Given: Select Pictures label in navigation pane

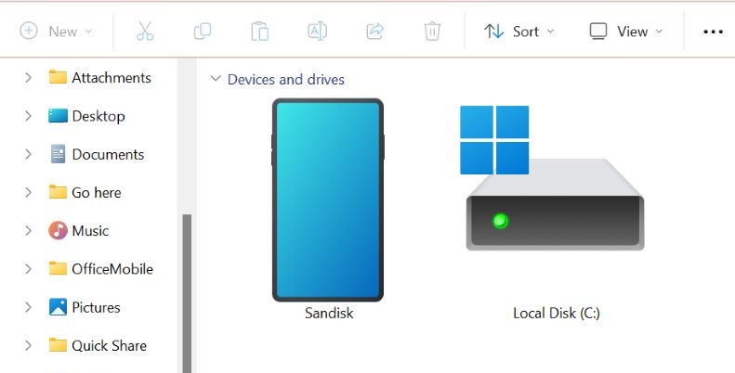Looking at the screenshot, I should [x=96, y=307].
